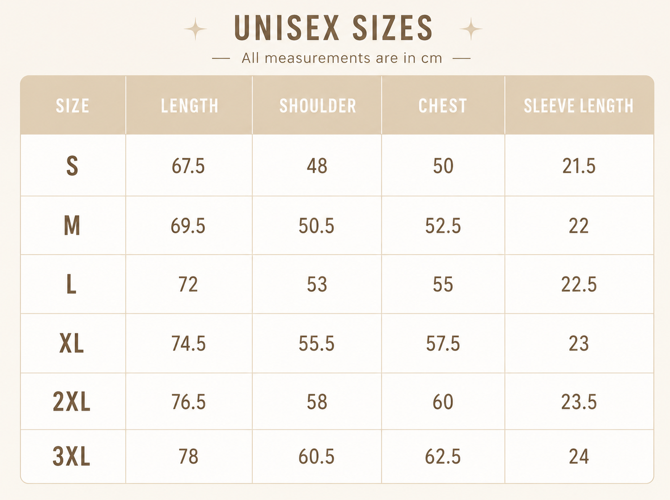The image size is (670, 500).
Task: Click the UNISEX SIZES heading
Action: pos(333,28)
